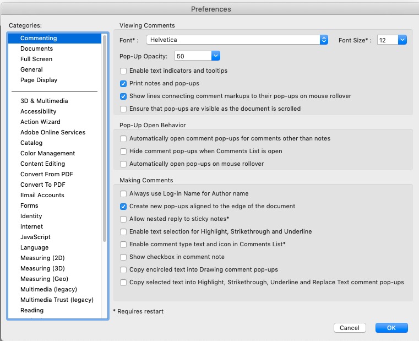Choose the JavaScript category

coord(35,237)
